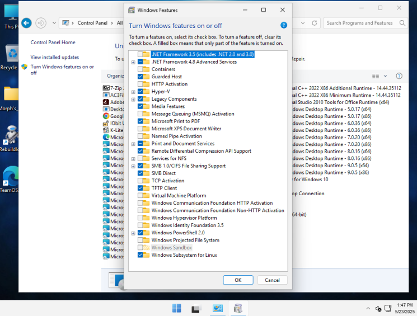Click Control Panel breadcrumb in address bar
This screenshot has height=316, width=417.
92,23
